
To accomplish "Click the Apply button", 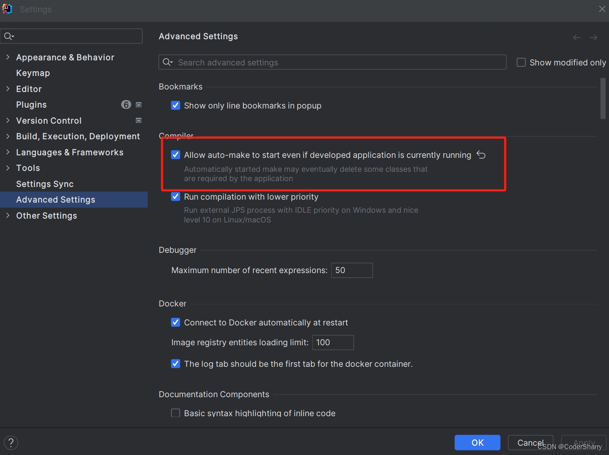I will click(584, 443).
